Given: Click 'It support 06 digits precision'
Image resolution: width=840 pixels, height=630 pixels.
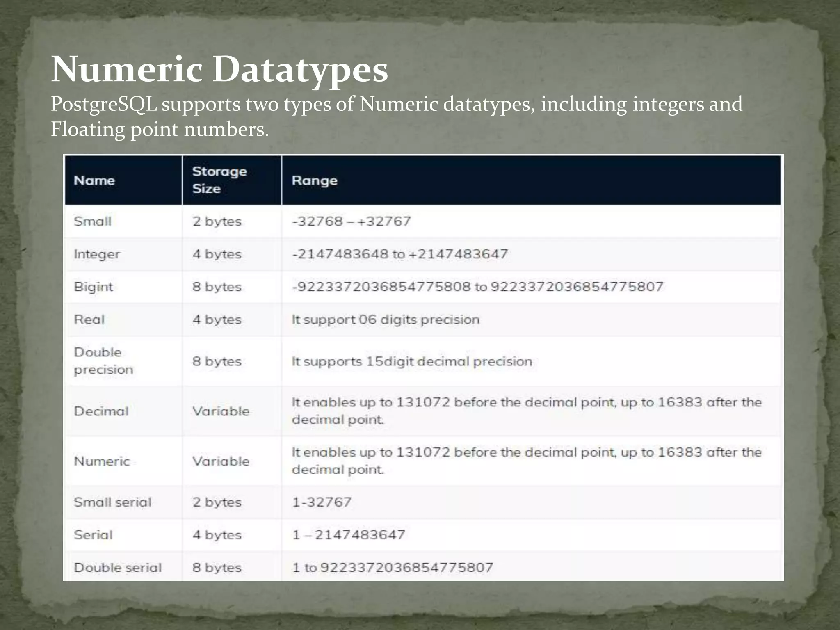Looking at the screenshot, I should tap(386, 320).
